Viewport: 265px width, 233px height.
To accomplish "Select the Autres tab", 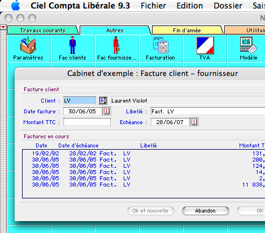I will 115,30.
